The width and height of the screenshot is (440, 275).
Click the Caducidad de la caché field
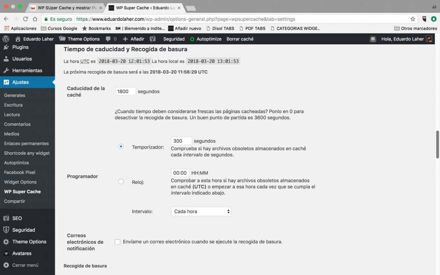click(126, 92)
